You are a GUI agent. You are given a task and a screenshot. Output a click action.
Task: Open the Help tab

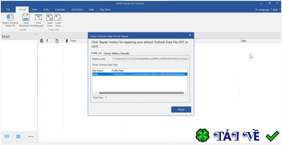pos(91,9)
